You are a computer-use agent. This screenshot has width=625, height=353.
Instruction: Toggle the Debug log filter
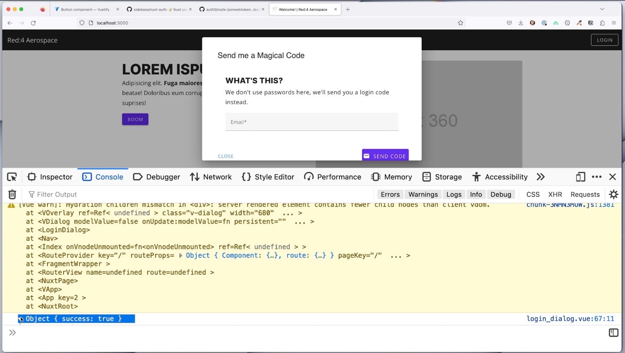(x=500, y=194)
